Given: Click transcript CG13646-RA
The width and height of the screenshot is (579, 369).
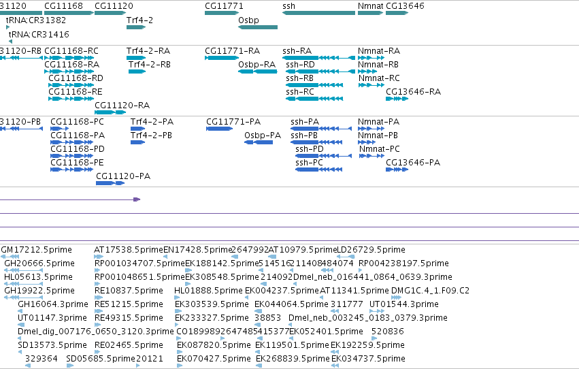Looking at the screenshot, I should pos(413,92).
